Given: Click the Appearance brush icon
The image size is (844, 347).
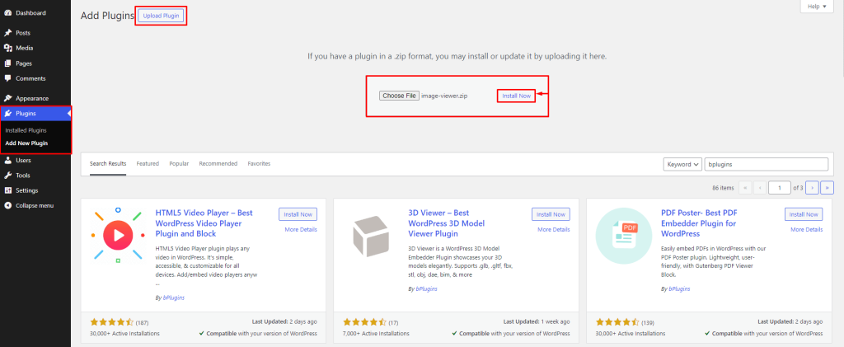Looking at the screenshot, I should pyautogui.click(x=8, y=98).
